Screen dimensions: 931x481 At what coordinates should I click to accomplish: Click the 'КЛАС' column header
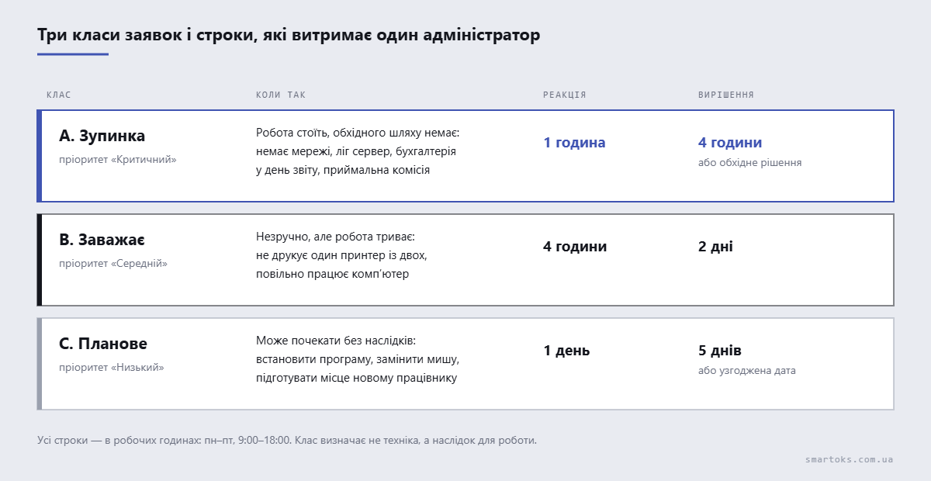(59, 95)
